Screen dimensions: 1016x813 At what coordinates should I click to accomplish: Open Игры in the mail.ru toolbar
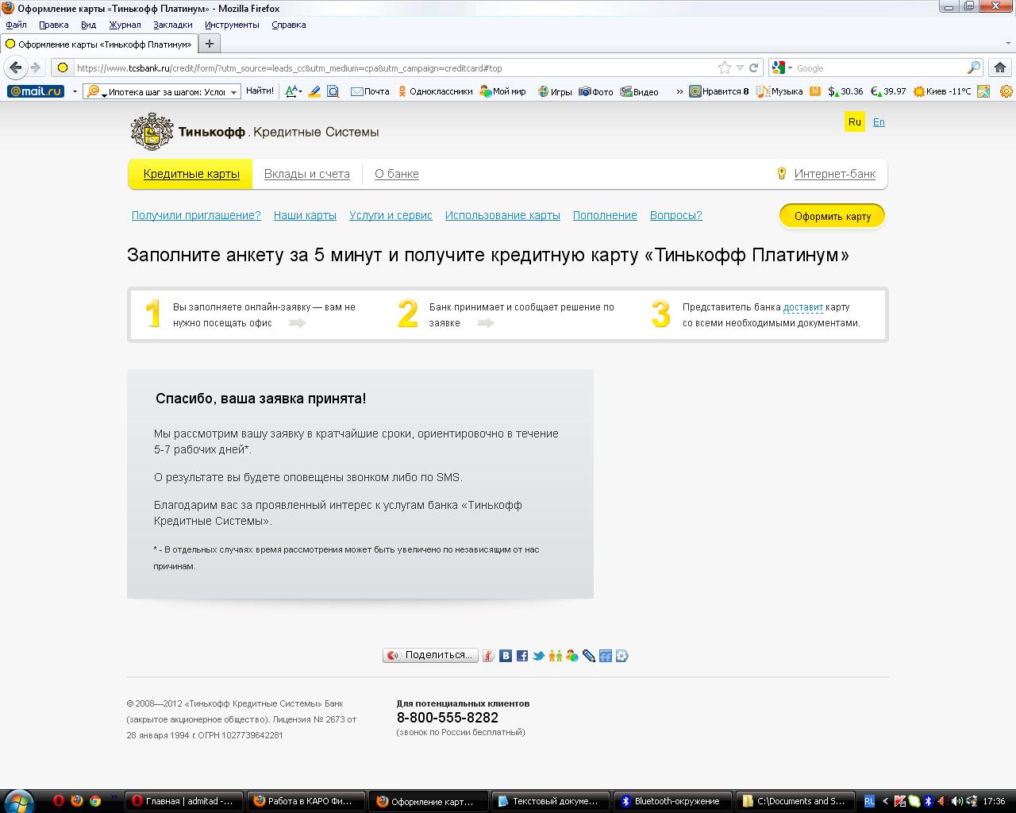(x=555, y=91)
